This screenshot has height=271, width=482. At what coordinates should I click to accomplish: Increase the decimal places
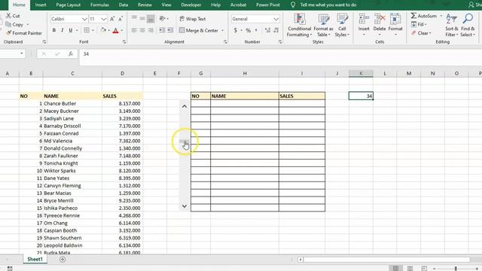pyautogui.click(x=267, y=30)
